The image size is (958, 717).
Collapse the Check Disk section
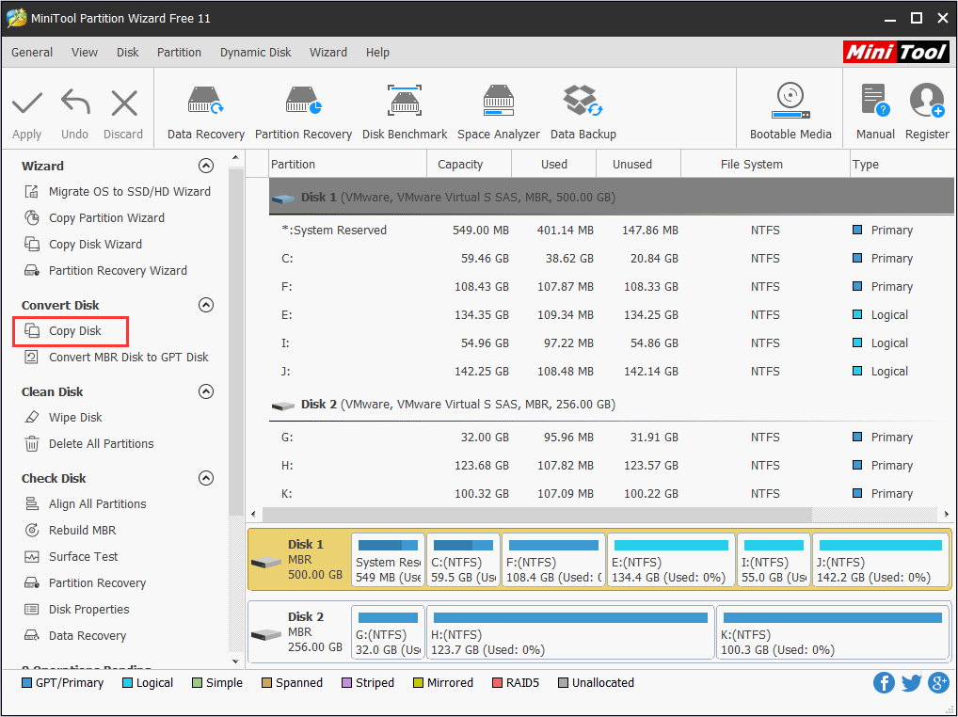point(206,478)
